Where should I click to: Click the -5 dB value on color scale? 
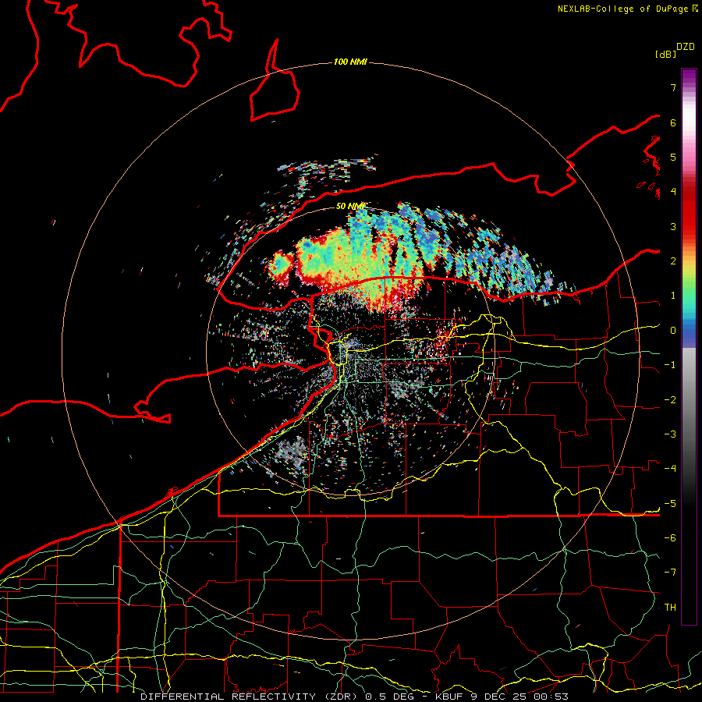pyautogui.click(x=670, y=504)
